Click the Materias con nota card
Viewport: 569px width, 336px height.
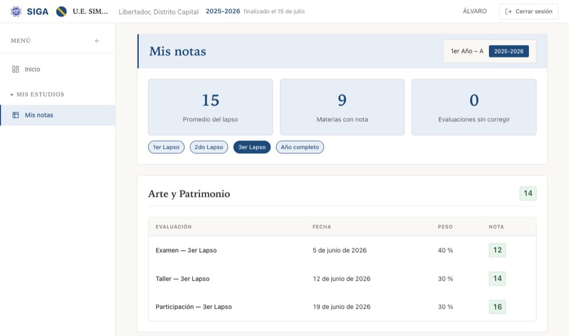pyautogui.click(x=342, y=107)
